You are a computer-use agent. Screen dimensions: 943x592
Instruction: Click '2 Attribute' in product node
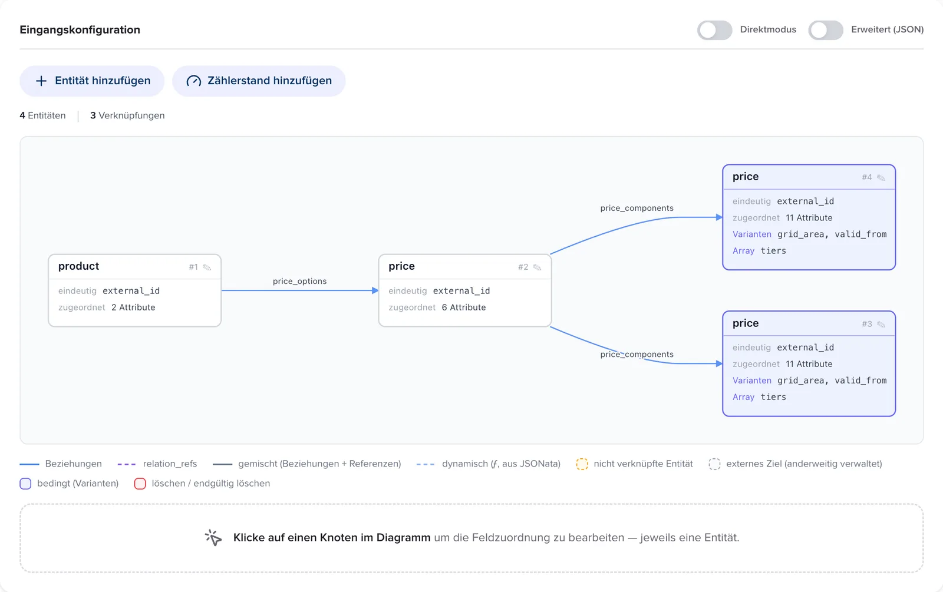pos(133,307)
